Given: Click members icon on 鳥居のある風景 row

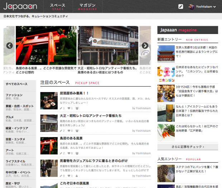Looking at the screenshot, I should click(x=77, y=153).
